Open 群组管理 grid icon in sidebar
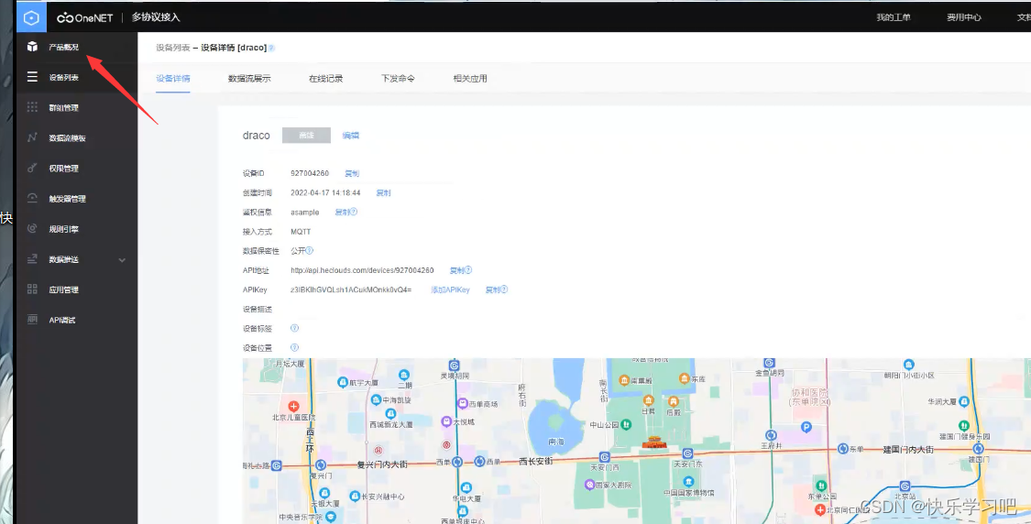 click(x=32, y=108)
